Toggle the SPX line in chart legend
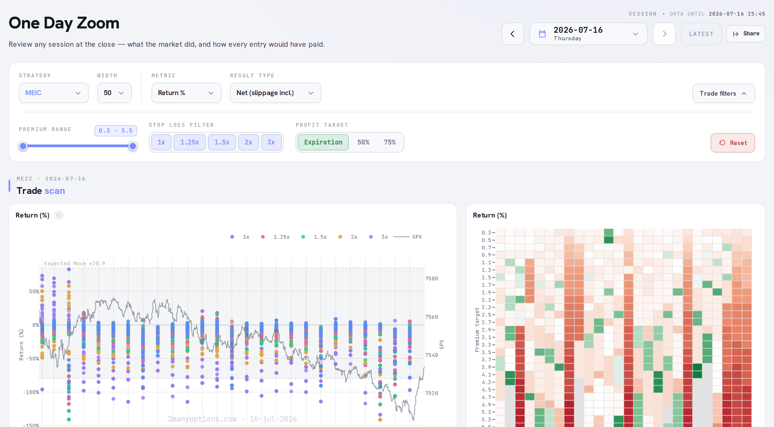This screenshot has height=427, width=774. click(408, 237)
